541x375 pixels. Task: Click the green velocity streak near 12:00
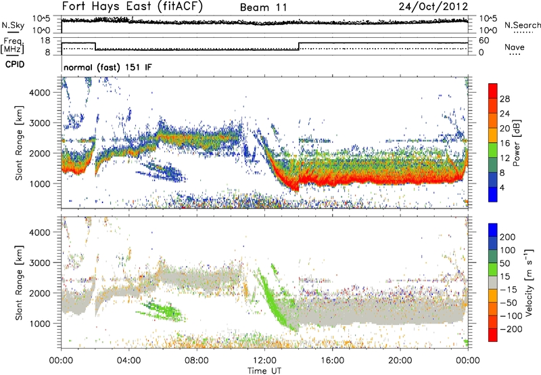273,298
